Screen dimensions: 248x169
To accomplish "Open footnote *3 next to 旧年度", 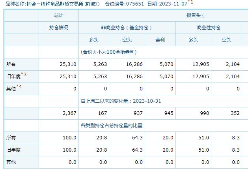I will point(24,75).
